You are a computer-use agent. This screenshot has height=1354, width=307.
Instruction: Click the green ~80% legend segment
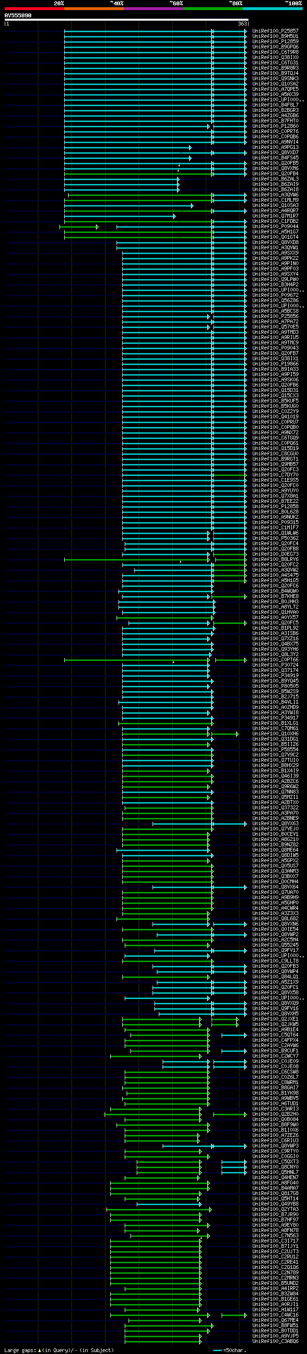pyautogui.click(x=213, y=9)
